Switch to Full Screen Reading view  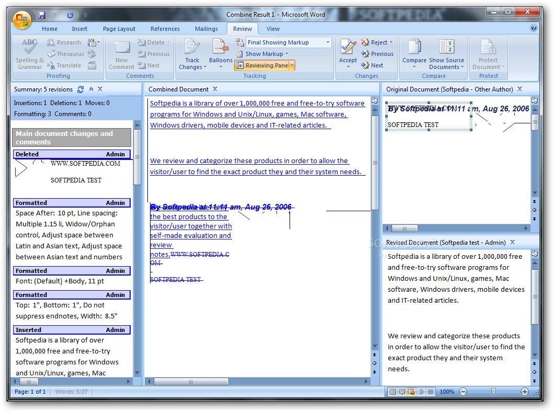point(402,392)
